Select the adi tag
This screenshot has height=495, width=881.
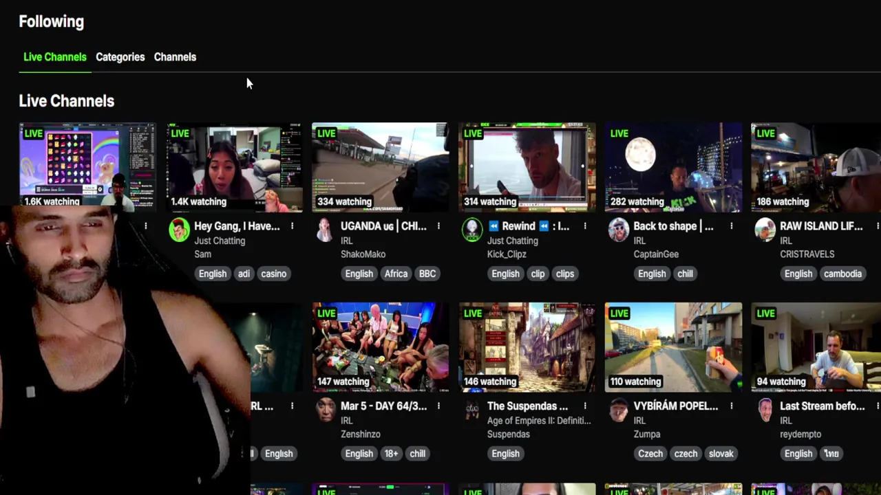point(244,274)
